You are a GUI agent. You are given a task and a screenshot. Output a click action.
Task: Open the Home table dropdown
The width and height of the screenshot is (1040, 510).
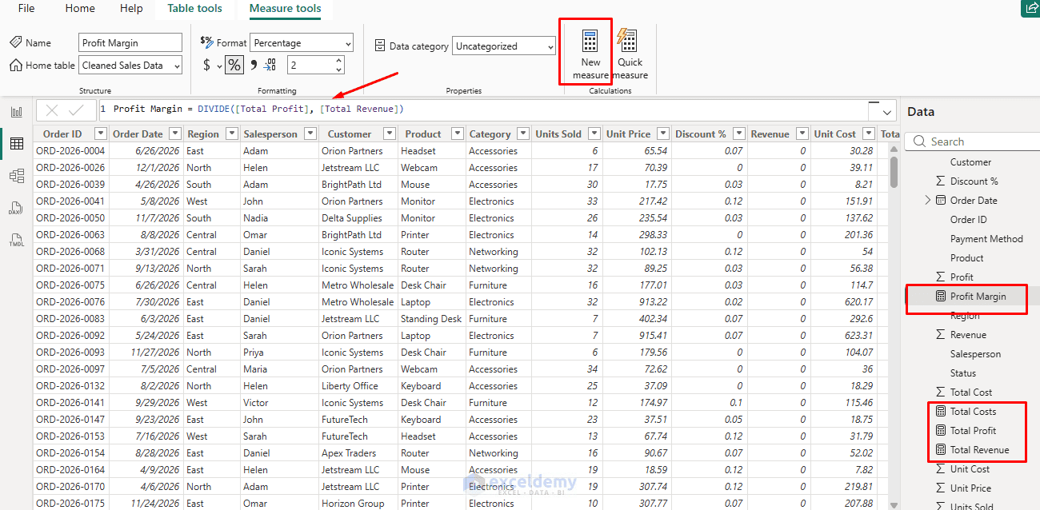(x=130, y=66)
